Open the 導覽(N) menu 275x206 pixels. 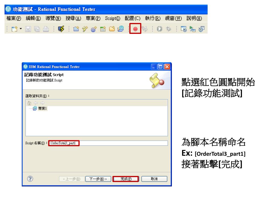tap(53, 18)
